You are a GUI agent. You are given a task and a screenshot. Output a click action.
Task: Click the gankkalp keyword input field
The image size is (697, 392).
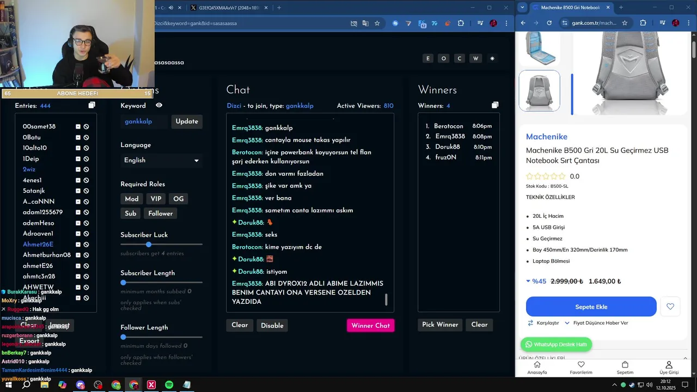(144, 121)
